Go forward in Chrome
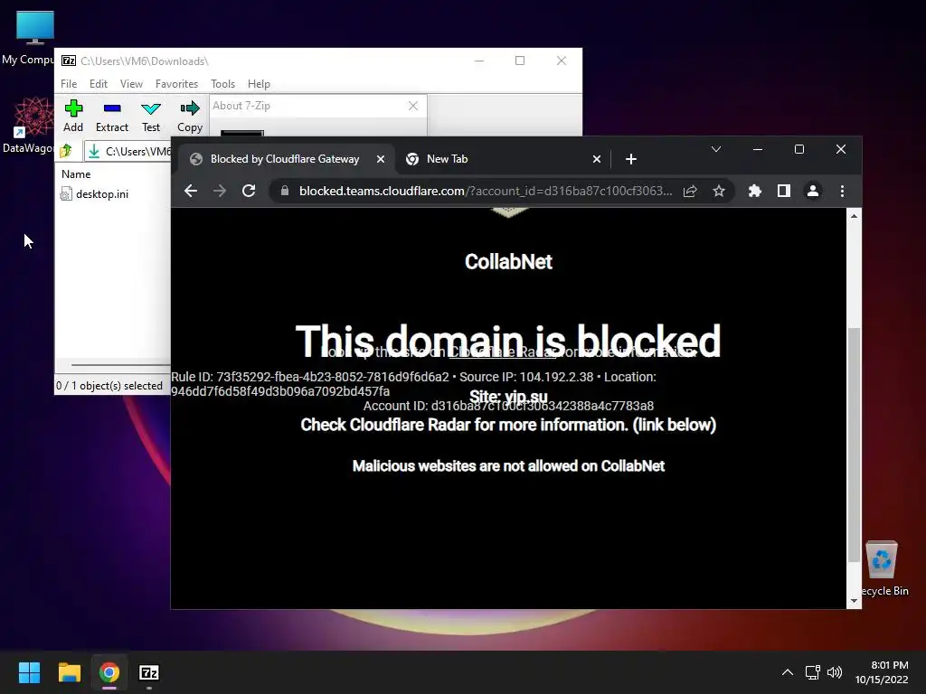Viewport: 926px width, 694px height. (220, 191)
